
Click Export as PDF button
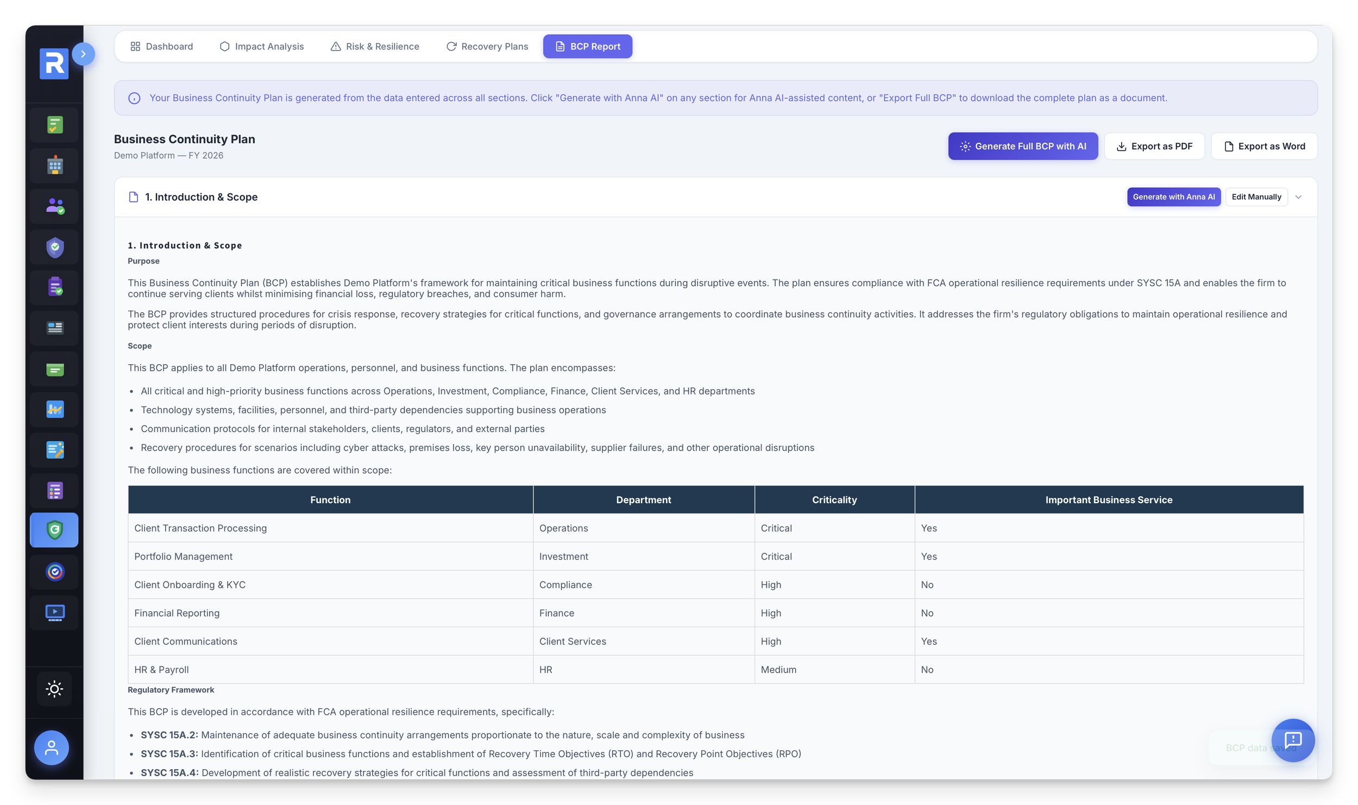click(x=1154, y=146)
